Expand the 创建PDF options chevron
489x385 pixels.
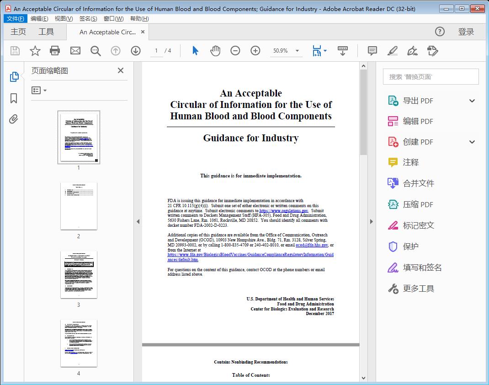coord(472,142)
